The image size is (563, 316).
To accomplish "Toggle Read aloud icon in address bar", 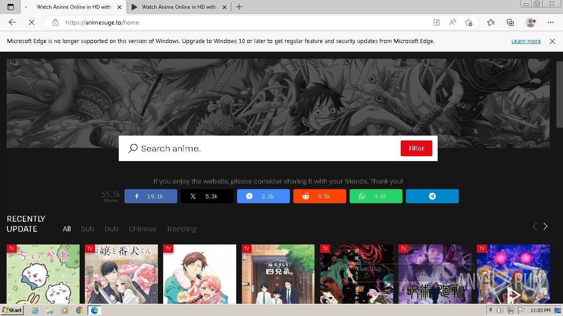I will [x=452, y=22].
